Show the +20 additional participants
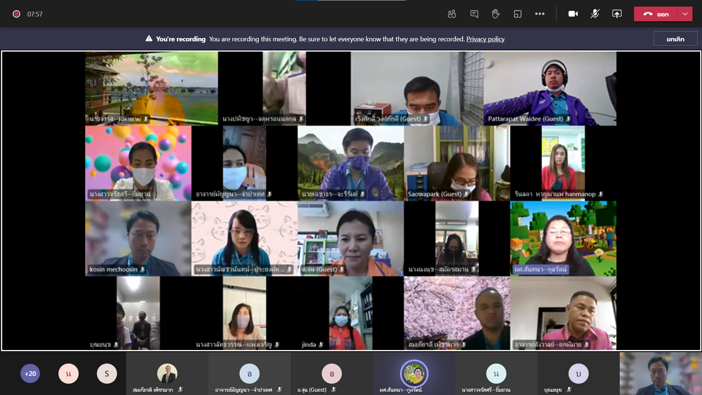 point(30,373)
